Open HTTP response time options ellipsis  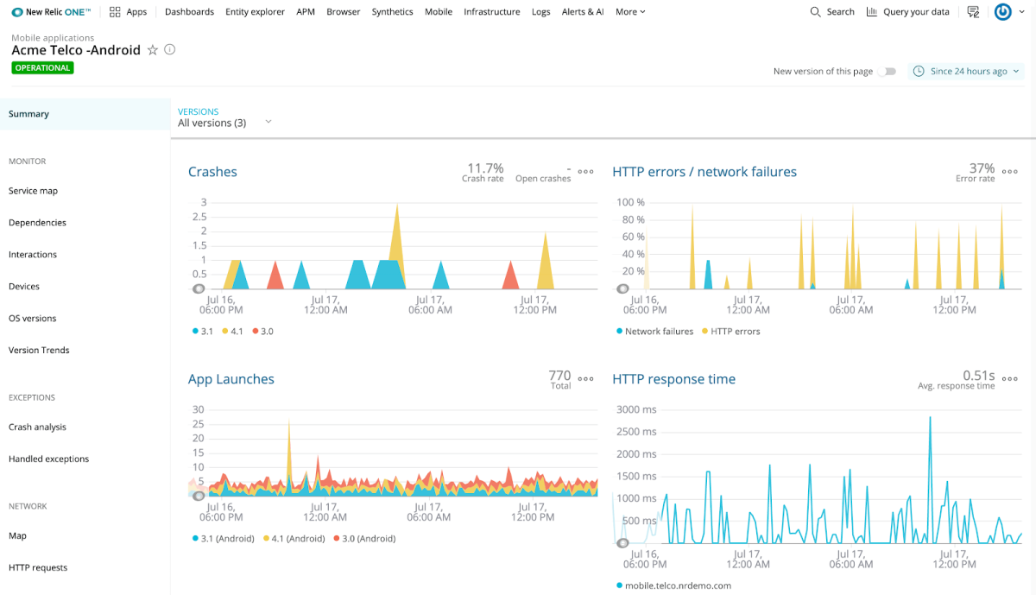pyautogui.click(x=1009, y=378)
